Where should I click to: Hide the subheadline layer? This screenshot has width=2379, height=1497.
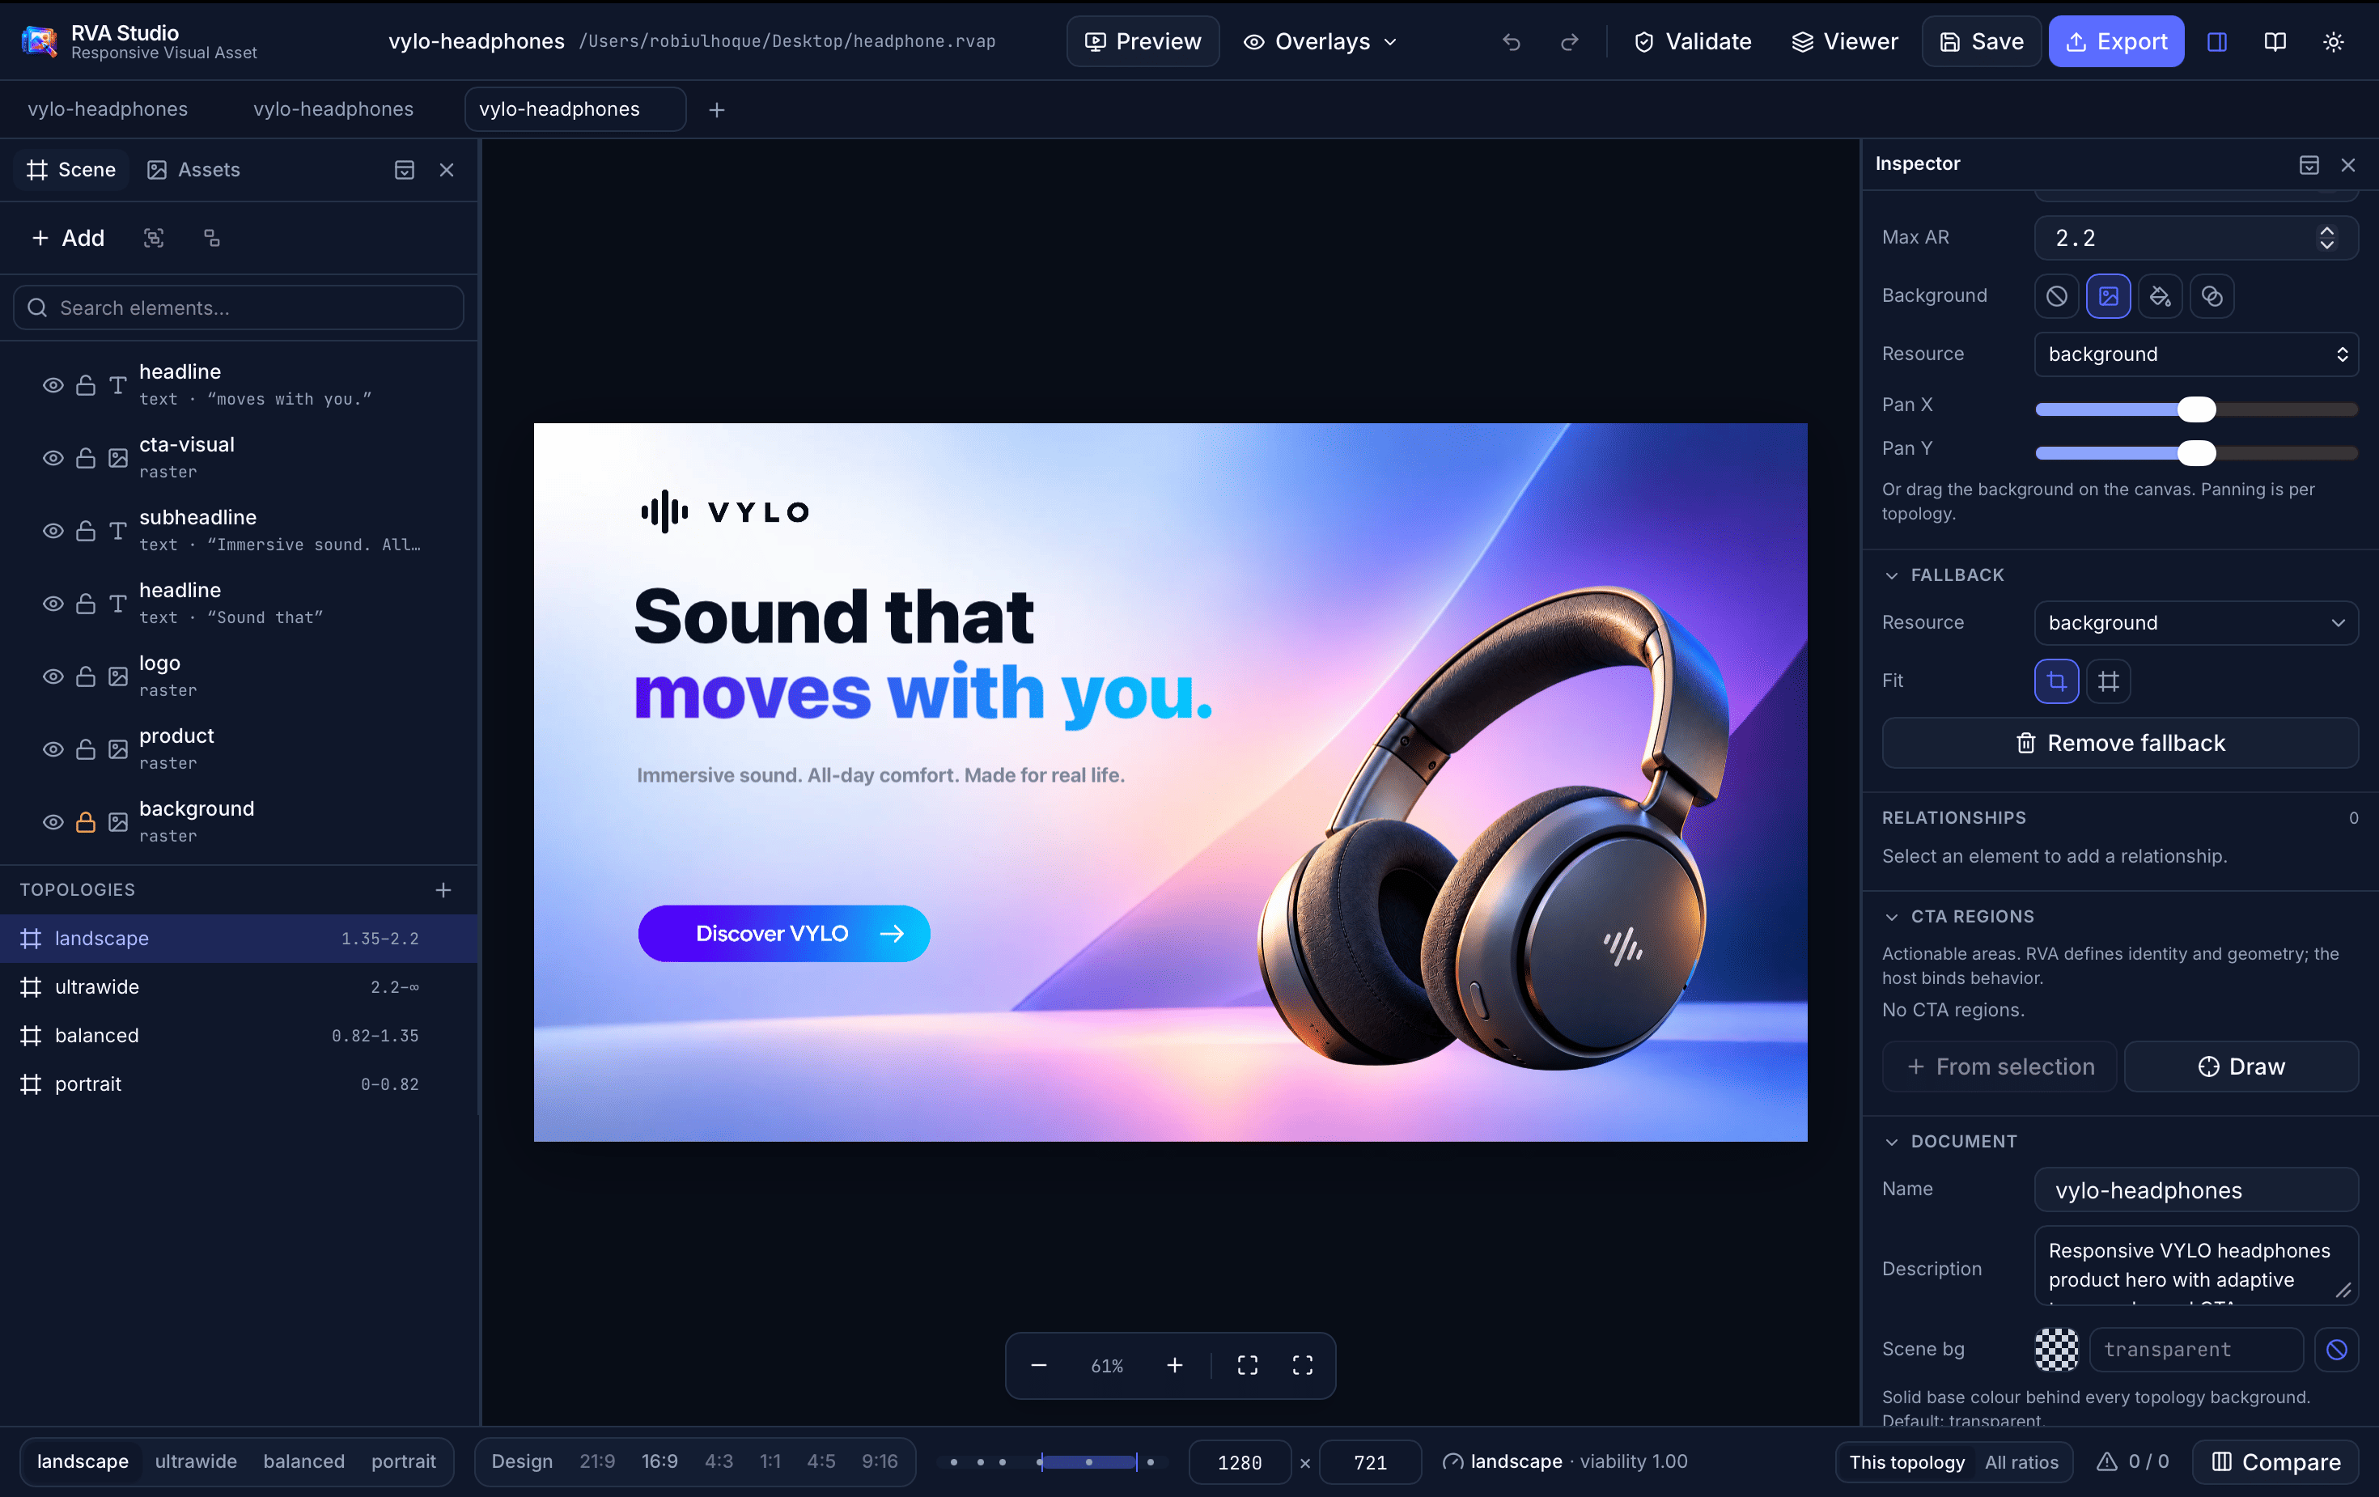(53, 531)
